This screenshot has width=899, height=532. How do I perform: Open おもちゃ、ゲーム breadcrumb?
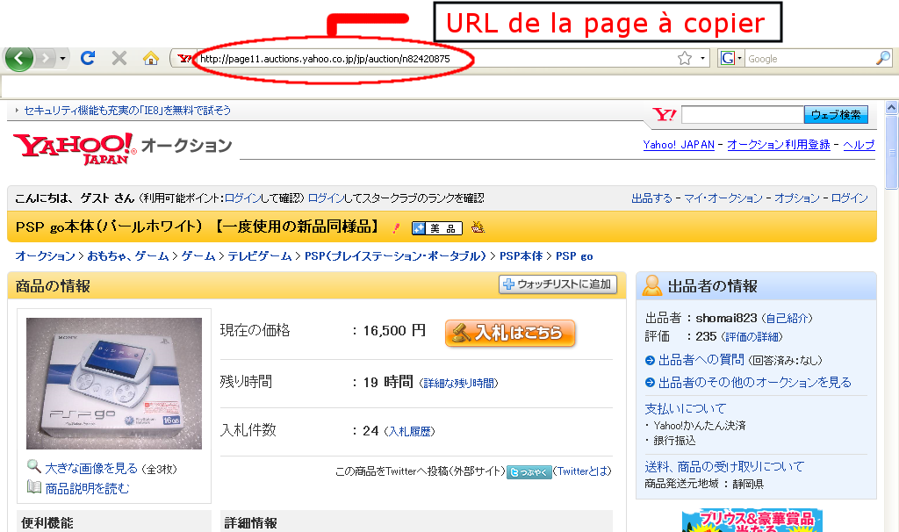128,255
